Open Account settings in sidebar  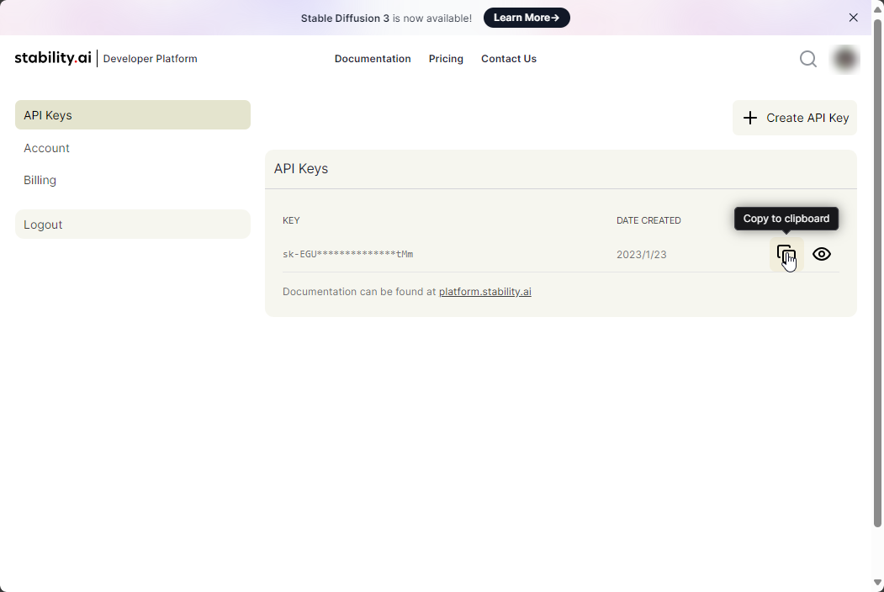tap(46, 148)
